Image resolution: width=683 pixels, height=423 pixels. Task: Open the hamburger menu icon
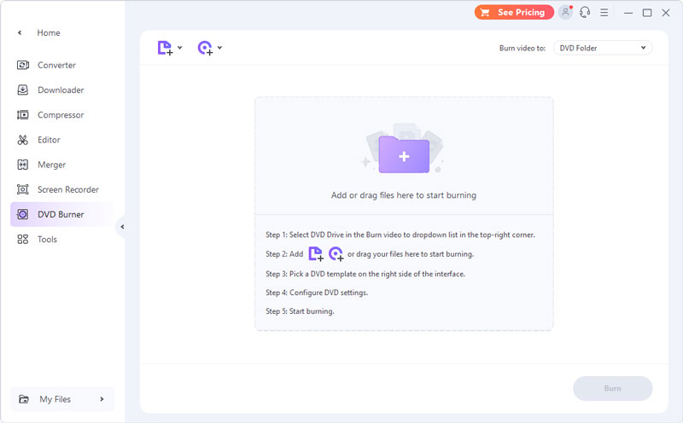[604, 13]
